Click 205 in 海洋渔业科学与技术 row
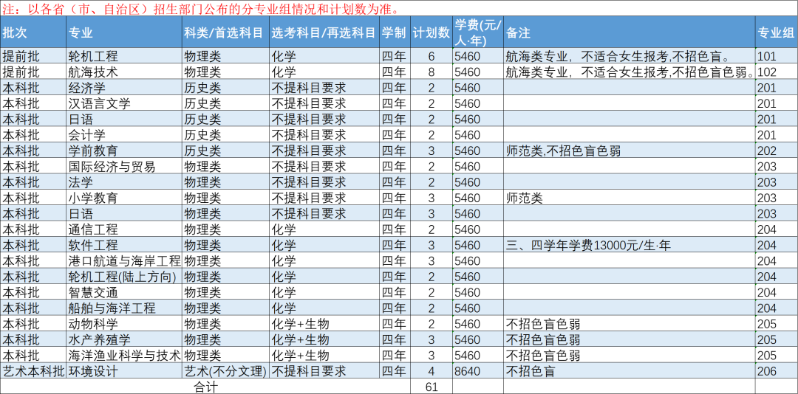This screenshot has width=798, height=394. coord(777,356)
